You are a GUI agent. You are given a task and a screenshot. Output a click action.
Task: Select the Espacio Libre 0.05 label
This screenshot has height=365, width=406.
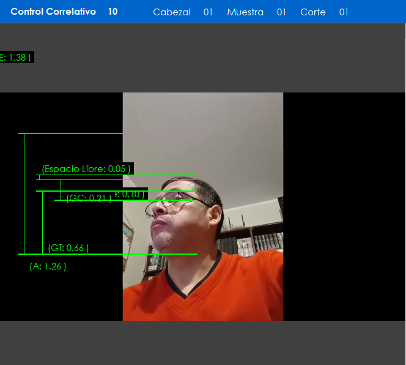click(x=86, y=168)
